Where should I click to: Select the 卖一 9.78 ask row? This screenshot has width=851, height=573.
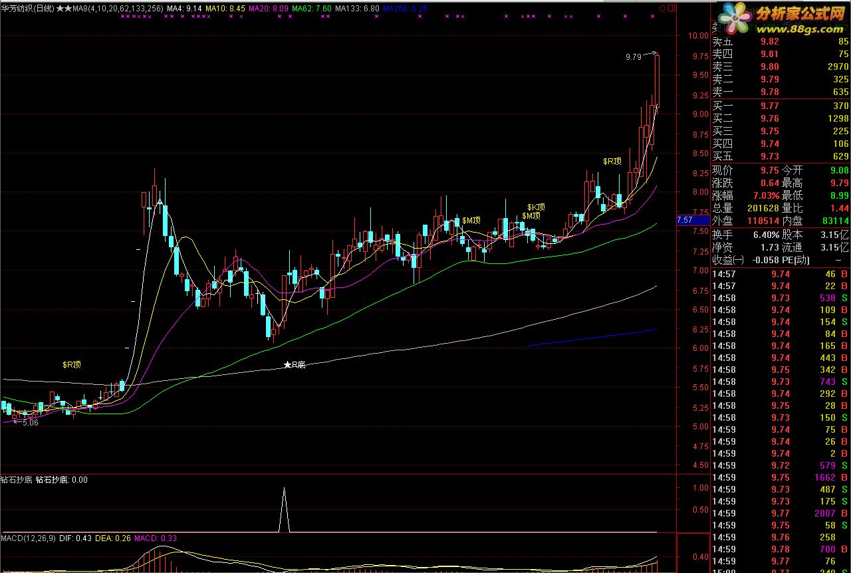click(x=781, y=92)
